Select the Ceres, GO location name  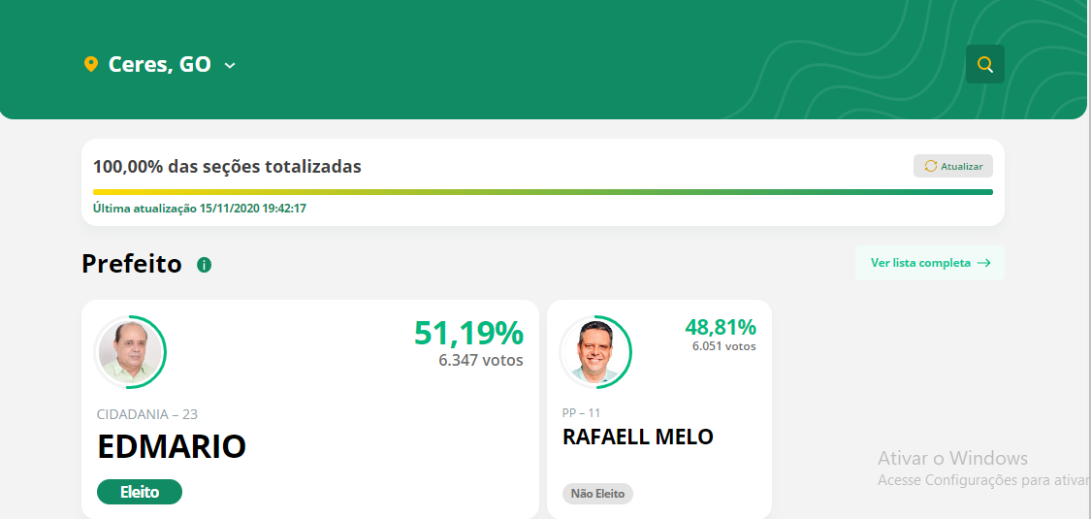159,65
